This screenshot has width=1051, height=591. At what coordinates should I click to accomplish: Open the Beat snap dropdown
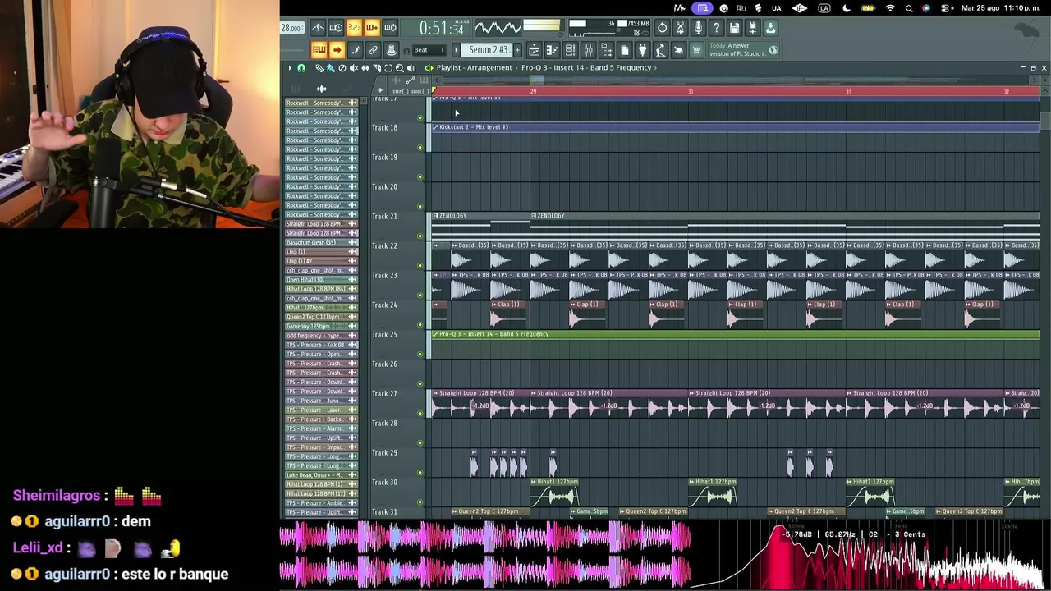tap(429, 50)
